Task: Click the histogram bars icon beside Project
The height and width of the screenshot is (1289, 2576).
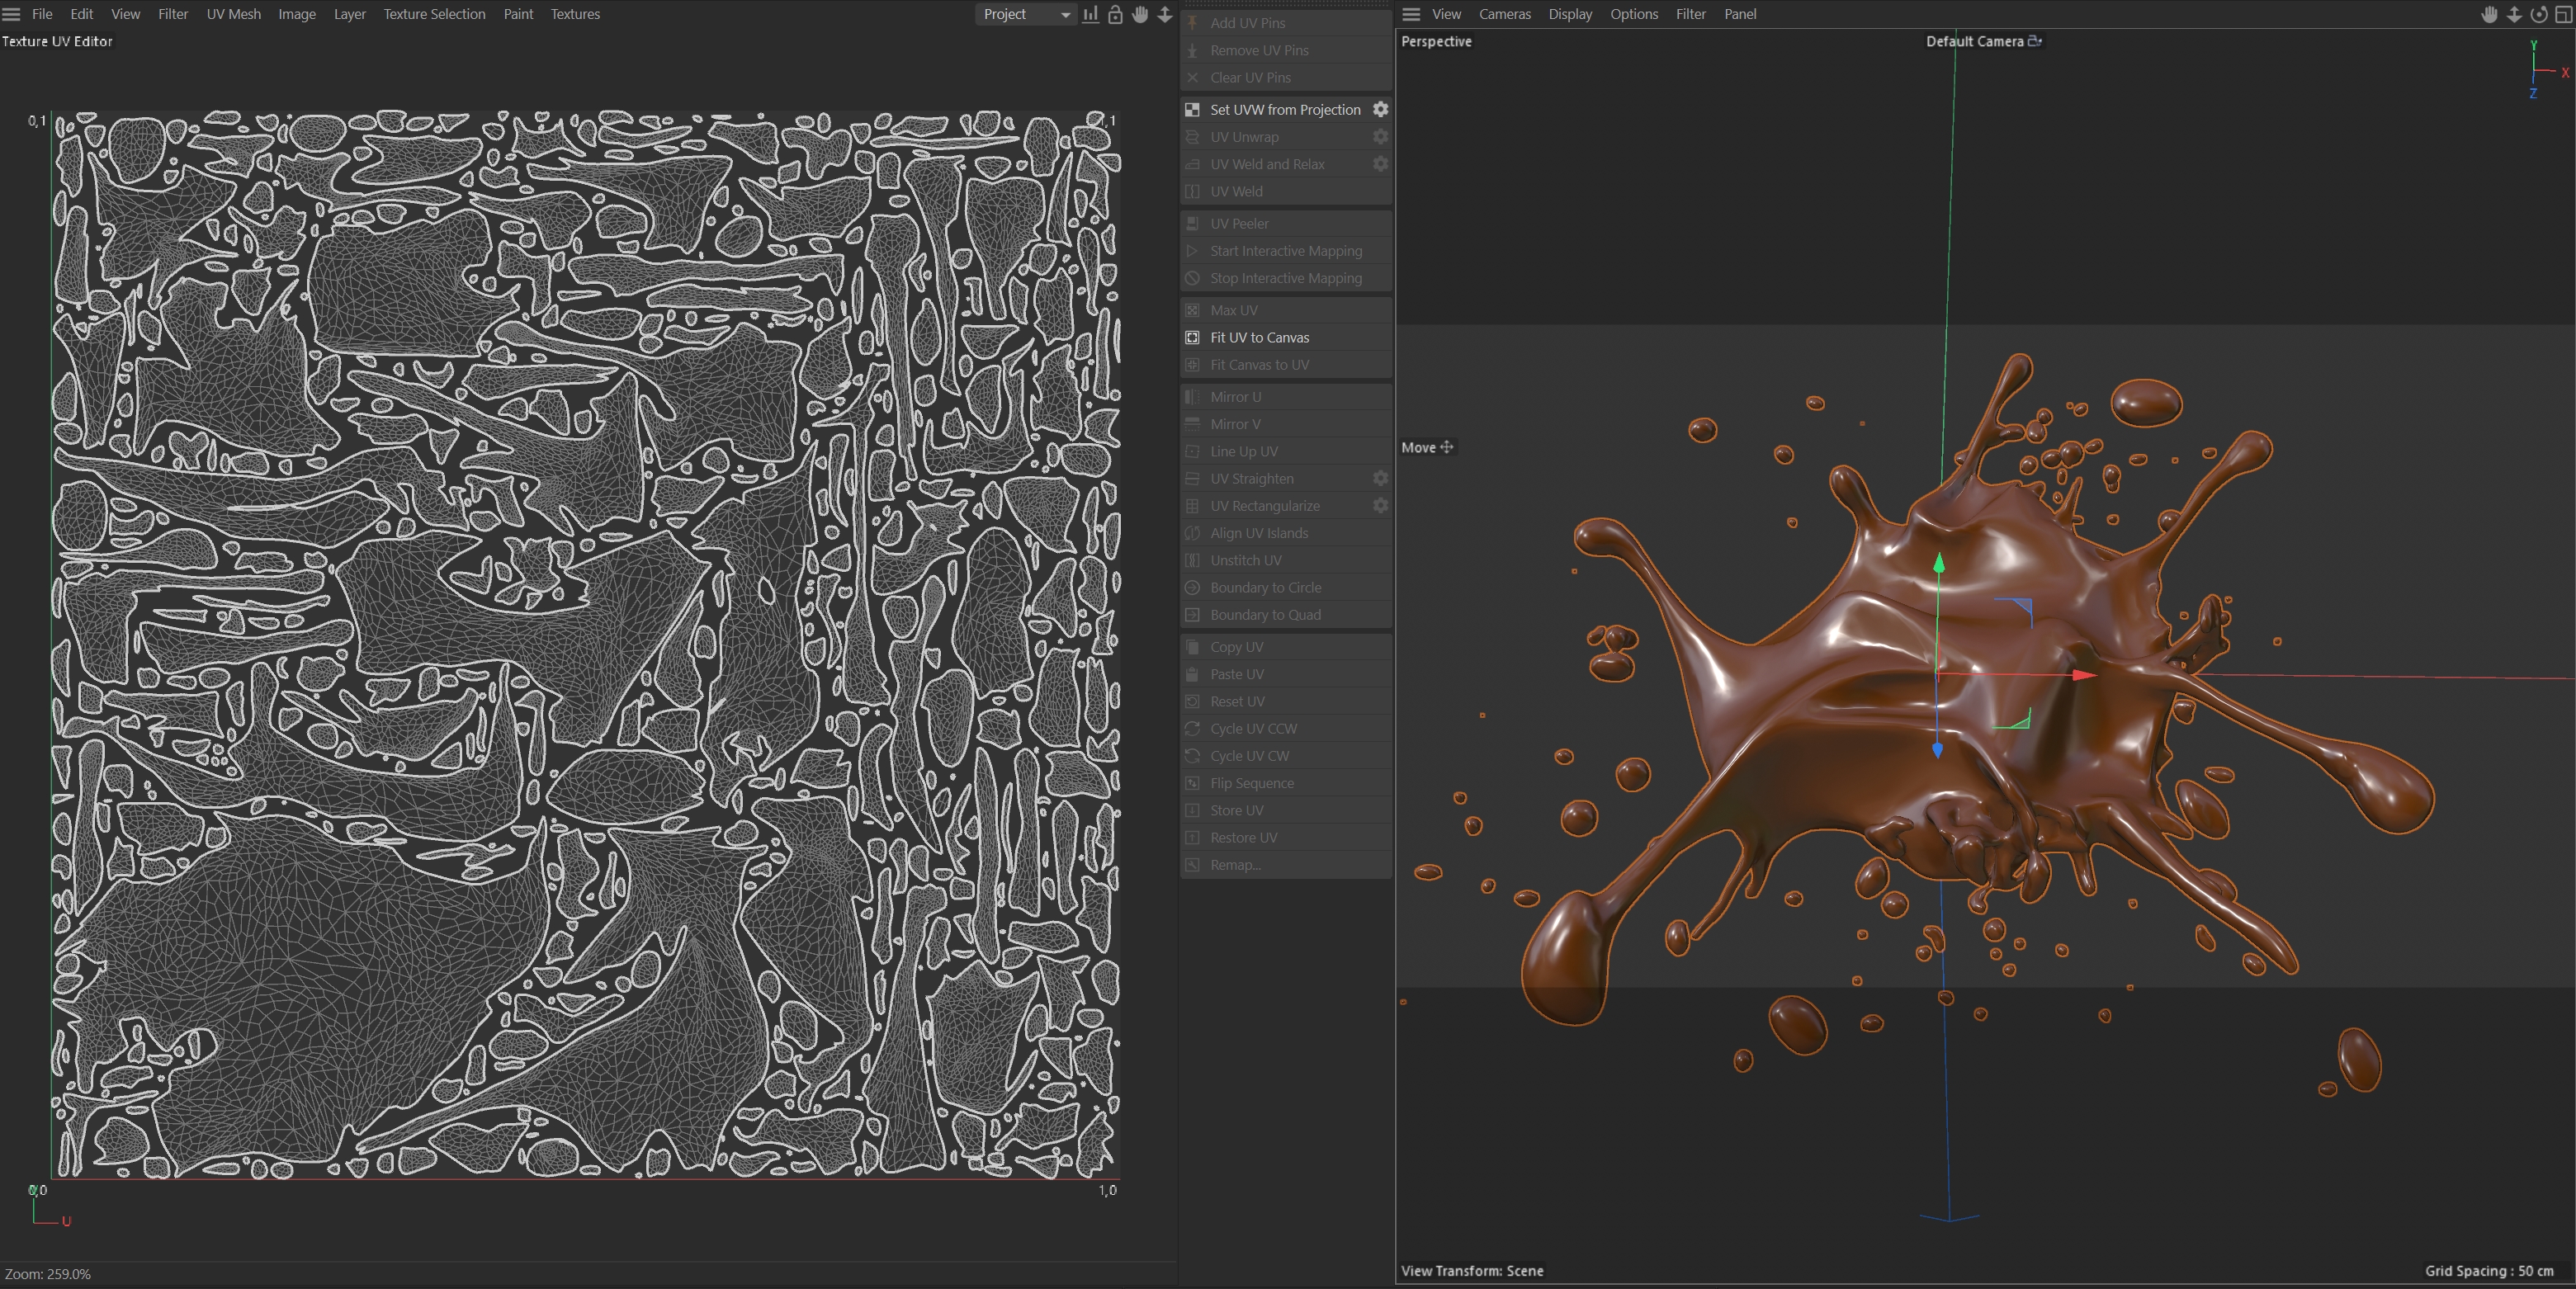Action: click(x=1090, y=14)
